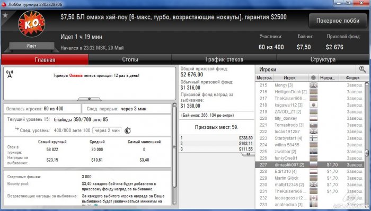This screenshot has width=371, height=211.
Task: Select player row tilty_donkey
Action: (x=310, y=118)
